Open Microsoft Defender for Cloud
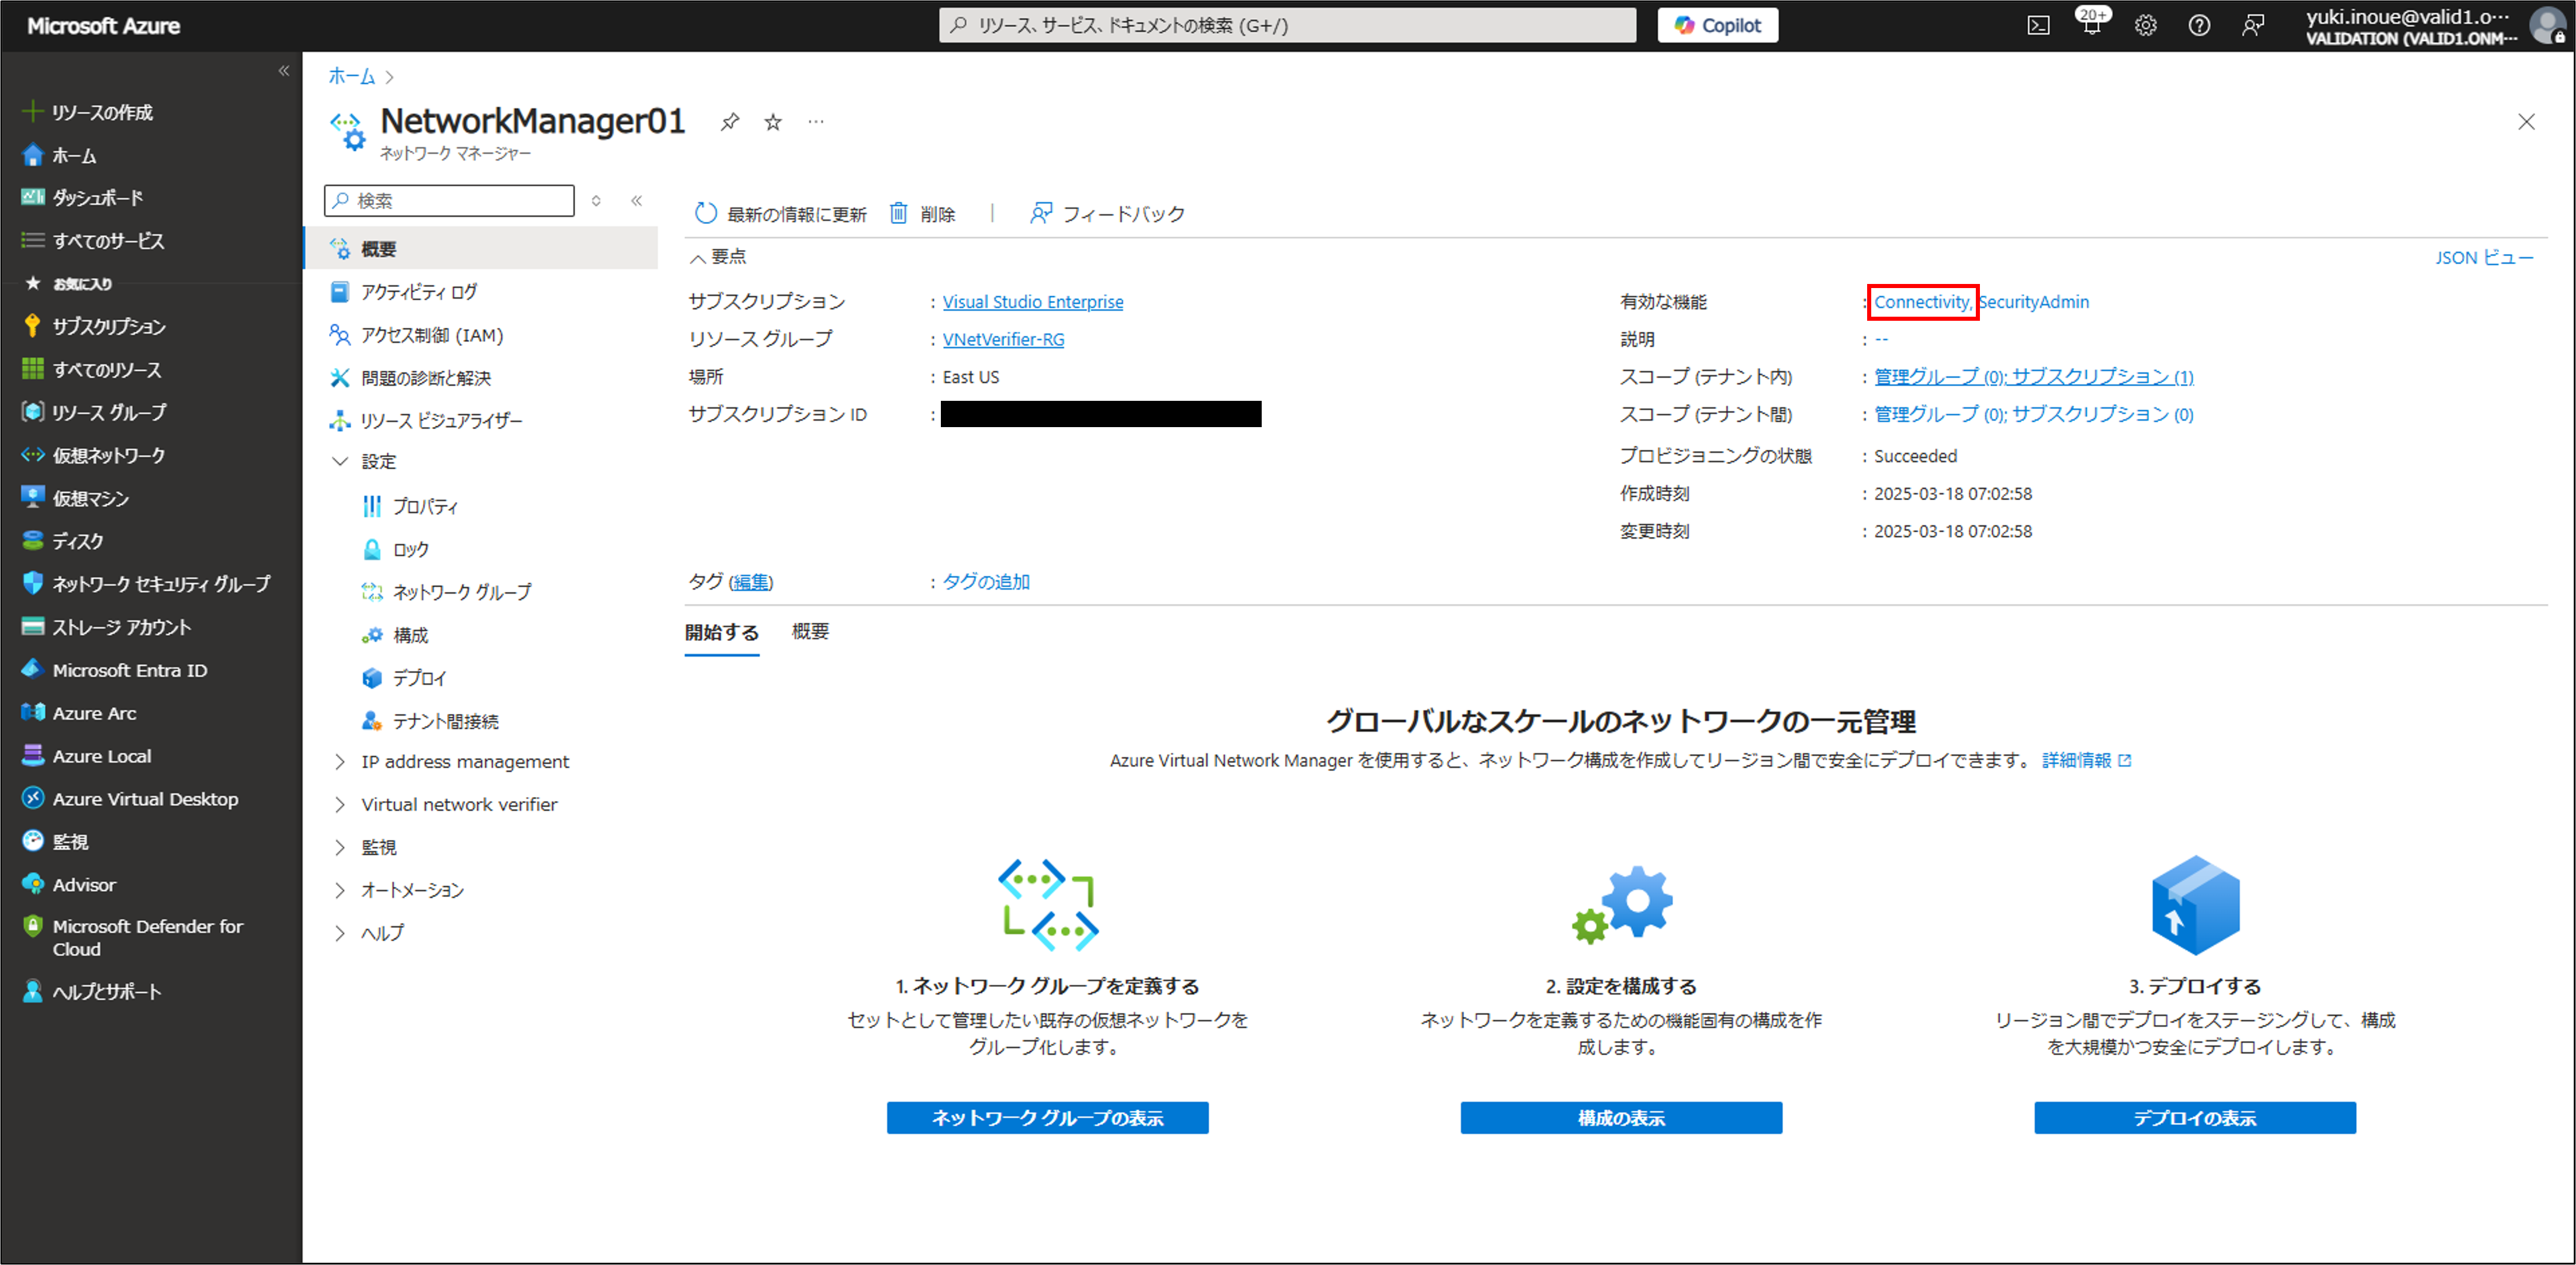The image size is (2576, 1265). coord(133,937)
